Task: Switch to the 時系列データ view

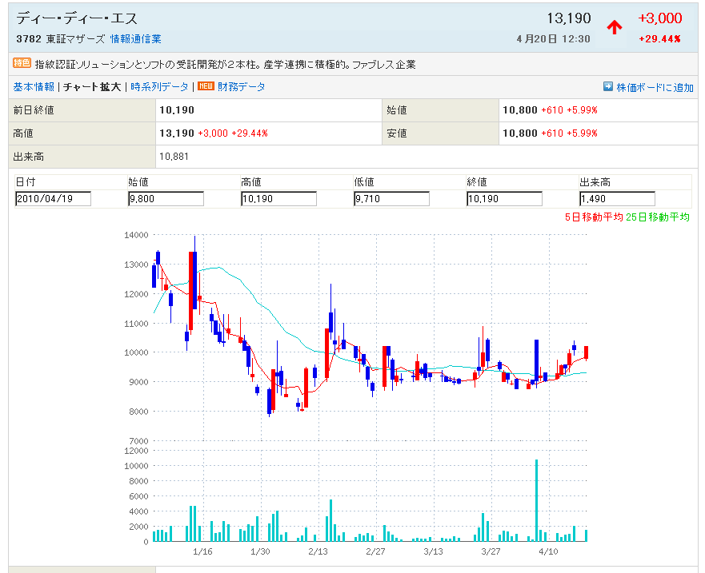Action: [x=159, y=86]
